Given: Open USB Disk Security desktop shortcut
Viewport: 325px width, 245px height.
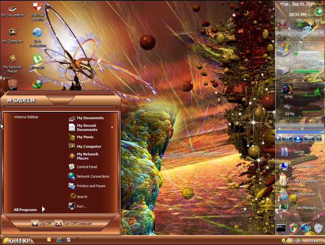Looking at the screenshot, I should point(37,11).
